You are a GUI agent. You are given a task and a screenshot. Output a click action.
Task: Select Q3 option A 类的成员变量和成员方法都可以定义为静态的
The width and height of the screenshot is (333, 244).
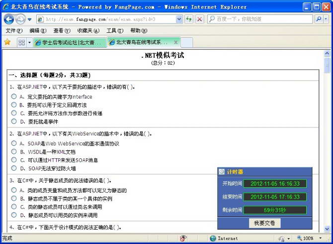pyautogui.click(x=14, y=190)
